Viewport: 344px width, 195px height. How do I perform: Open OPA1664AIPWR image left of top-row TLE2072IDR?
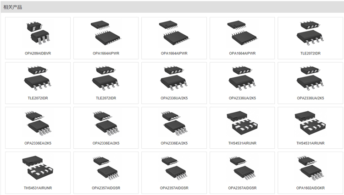pos(242,33)
